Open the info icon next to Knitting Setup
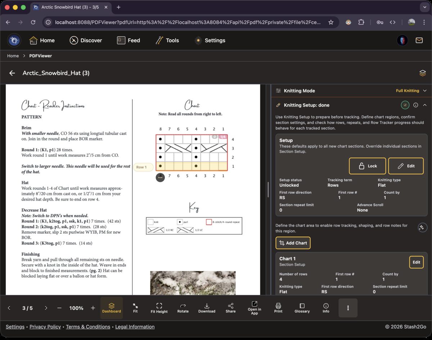 [x=416, y=105]
